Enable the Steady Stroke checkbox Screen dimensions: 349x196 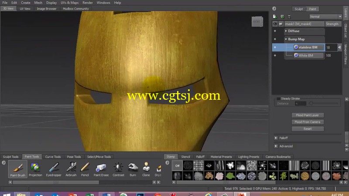click(x=278, y=99)
